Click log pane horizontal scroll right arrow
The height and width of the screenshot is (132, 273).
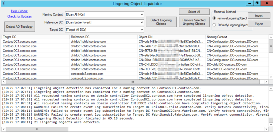[266, 129]
